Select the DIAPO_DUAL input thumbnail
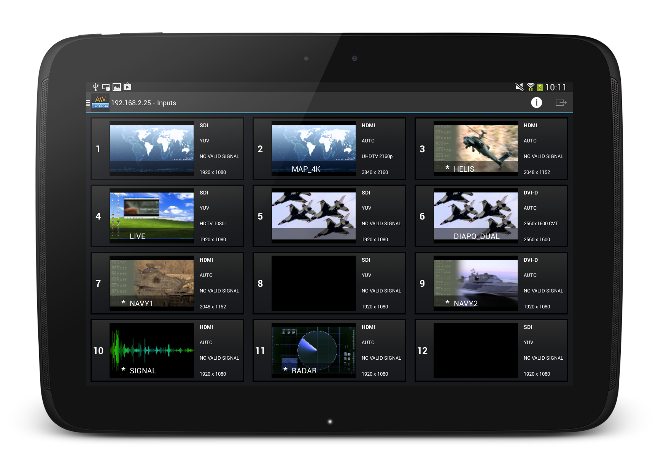Image resolution: width=658 pixels, height=474 pixels. 476,216
